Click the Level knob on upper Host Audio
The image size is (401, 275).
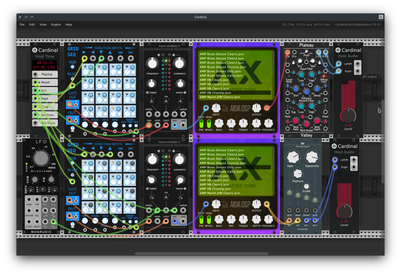coord(348,115)
